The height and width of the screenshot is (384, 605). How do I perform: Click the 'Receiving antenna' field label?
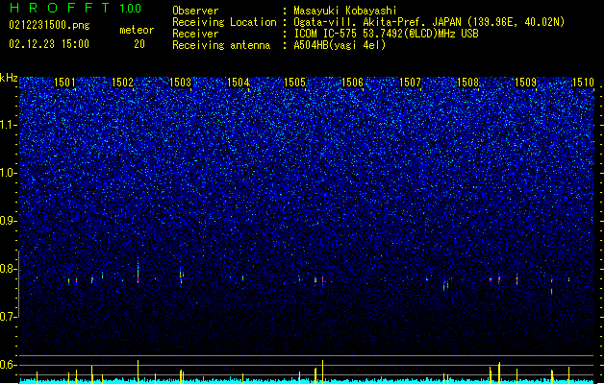221,45
